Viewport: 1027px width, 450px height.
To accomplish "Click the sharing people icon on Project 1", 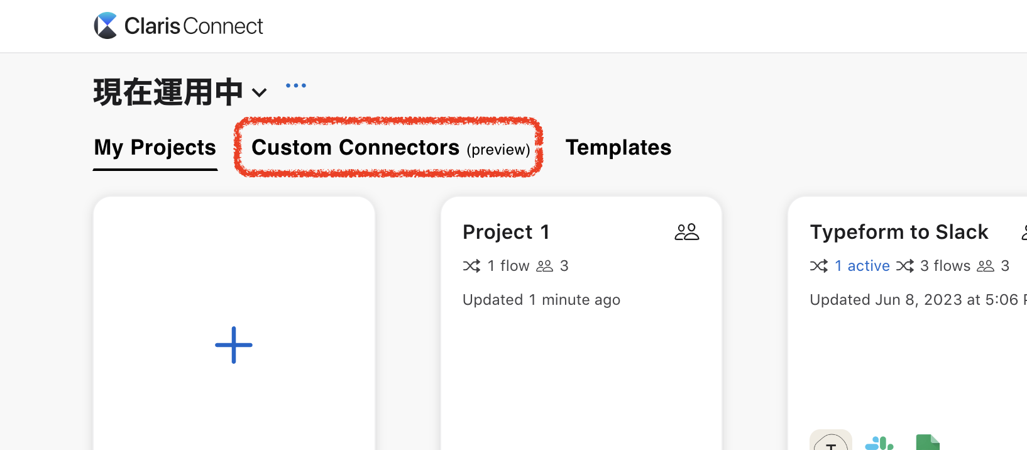I will (x=686, y=232).
